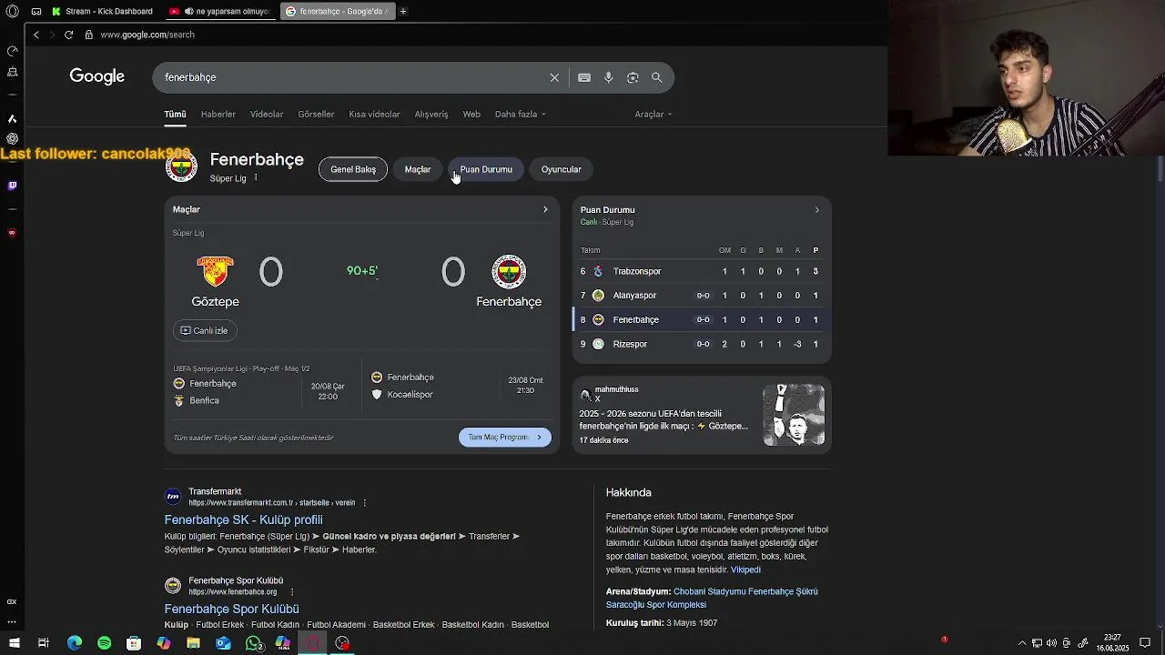Open Windows Start menu
The height and width of the screenshot is (655, 1165).
(x=14, y=643)
